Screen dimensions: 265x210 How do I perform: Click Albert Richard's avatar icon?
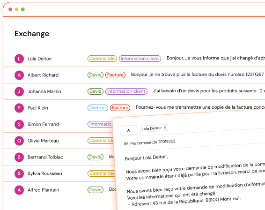pyautogui.click(x=19, y=75)
